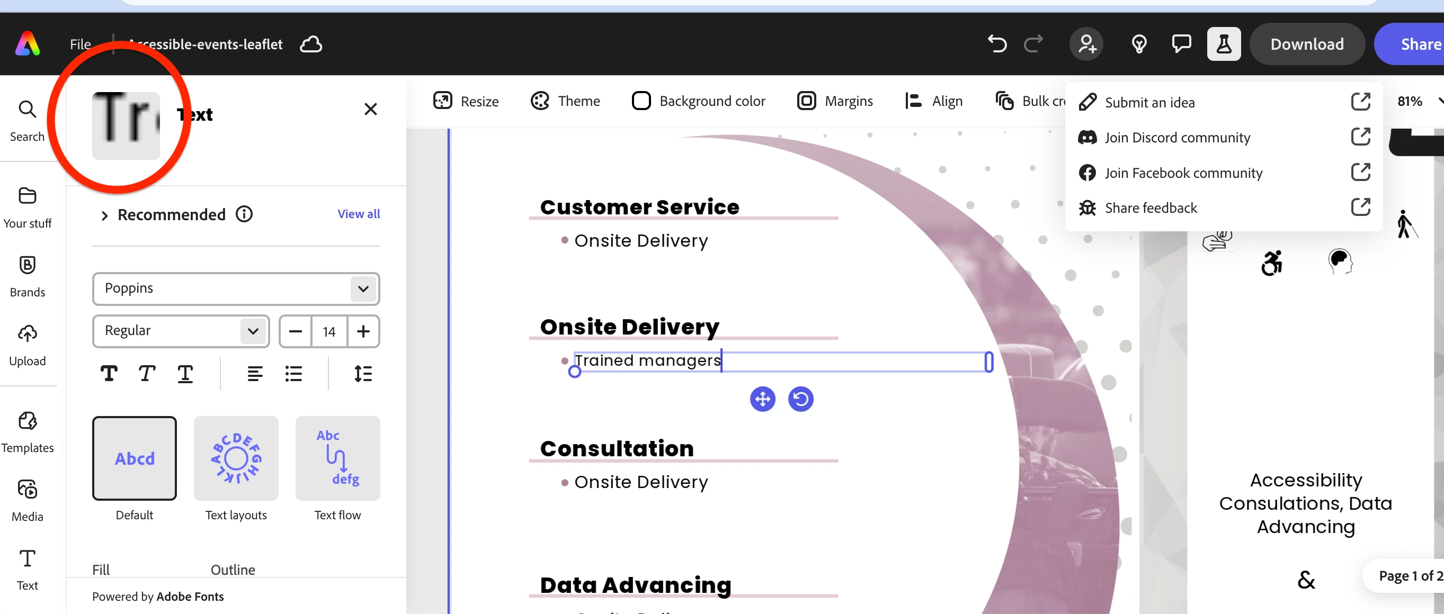
Task: Expand the Recommended section chevron
Action: [104, 215]
